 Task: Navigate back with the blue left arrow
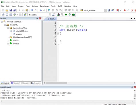[41, 10]
